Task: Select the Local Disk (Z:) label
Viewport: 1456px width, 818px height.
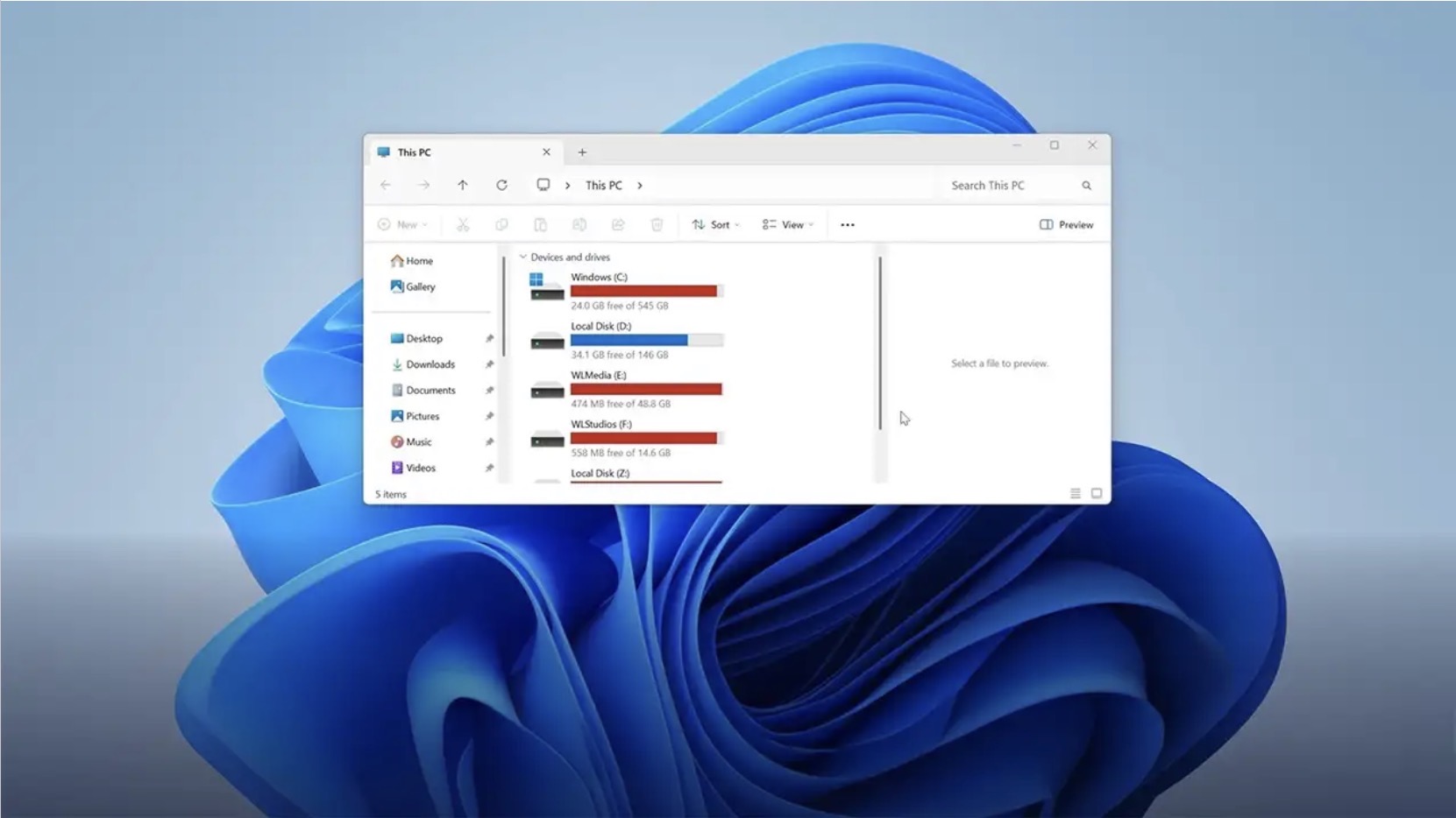Action: point(600,474)
